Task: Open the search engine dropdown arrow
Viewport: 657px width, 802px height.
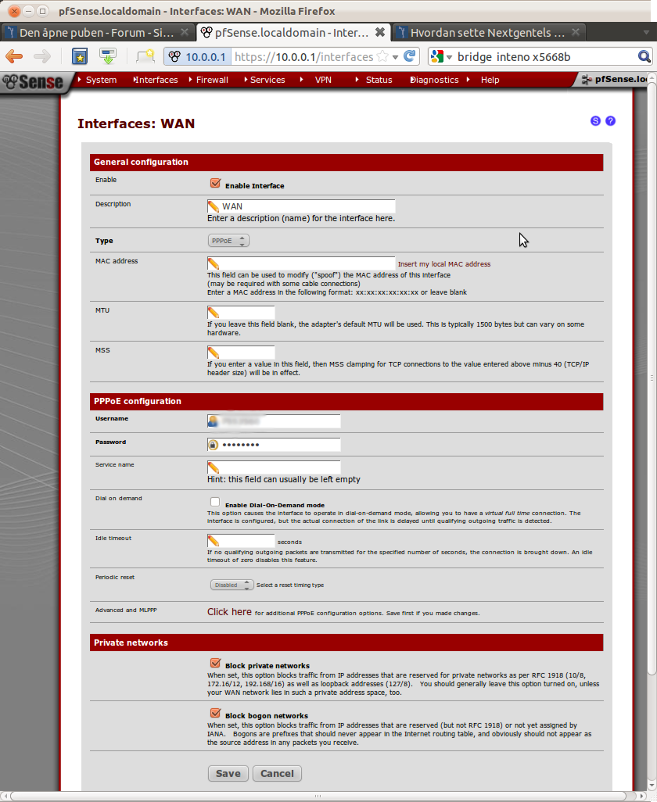Action: point(449,57)
